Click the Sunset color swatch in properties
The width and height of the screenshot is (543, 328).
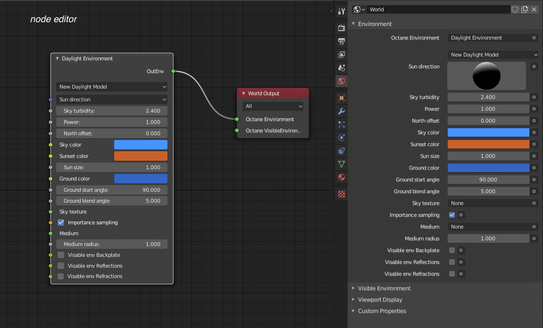tap(488, 144)
